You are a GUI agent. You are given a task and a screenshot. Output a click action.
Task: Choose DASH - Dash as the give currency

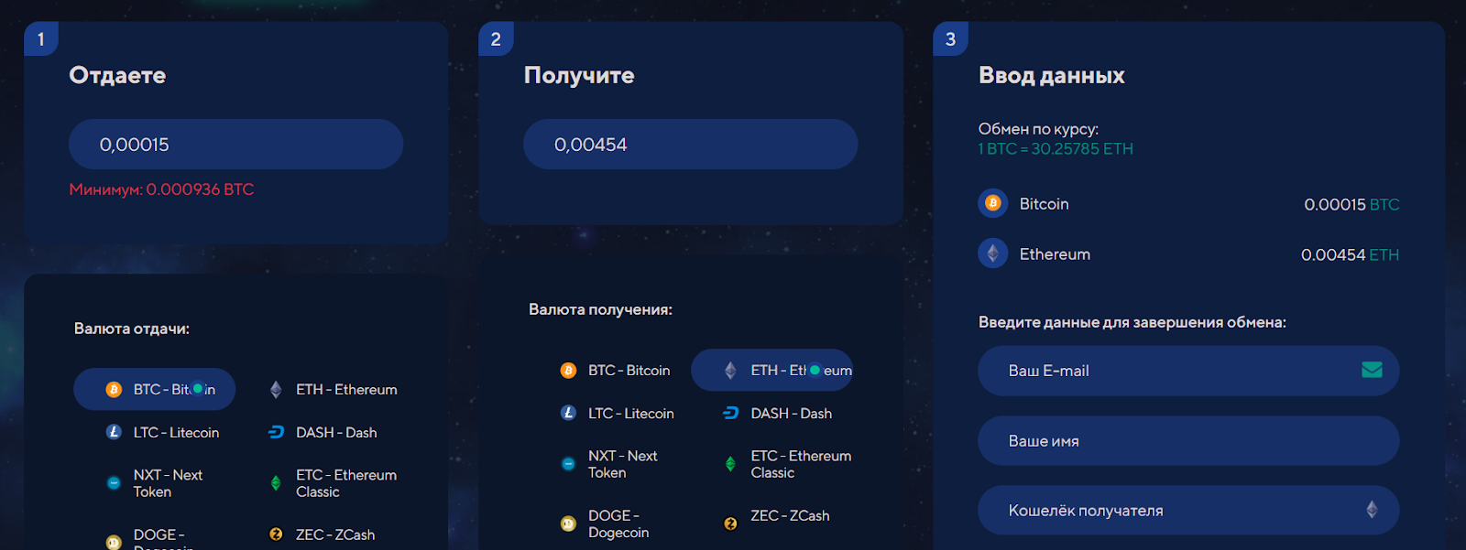point(335,432)
